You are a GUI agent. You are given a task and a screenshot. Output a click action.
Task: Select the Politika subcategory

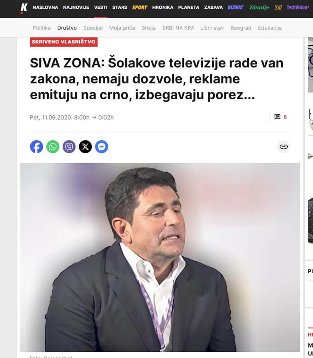click(x=42, y=28)
